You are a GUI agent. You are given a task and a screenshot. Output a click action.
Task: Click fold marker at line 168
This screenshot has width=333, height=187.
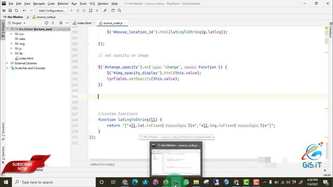coord(88,120)
